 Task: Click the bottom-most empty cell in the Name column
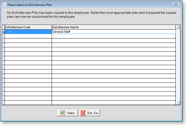(114, 103)
